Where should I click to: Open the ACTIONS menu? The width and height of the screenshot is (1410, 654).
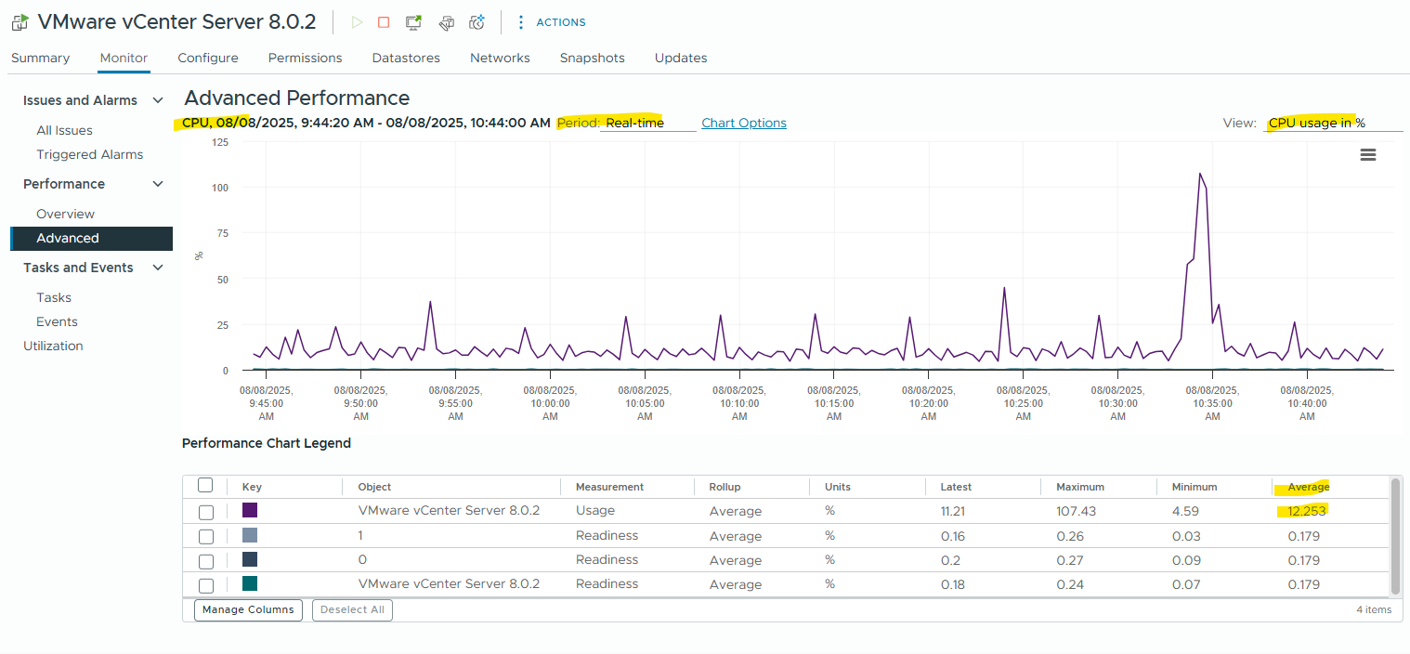(552, 22)
